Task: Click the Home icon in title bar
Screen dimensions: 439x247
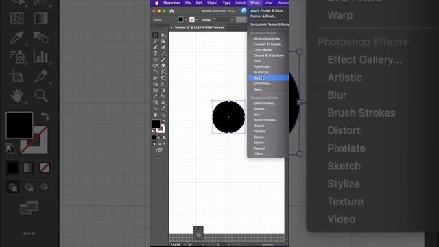Action: tap(171, 11)
